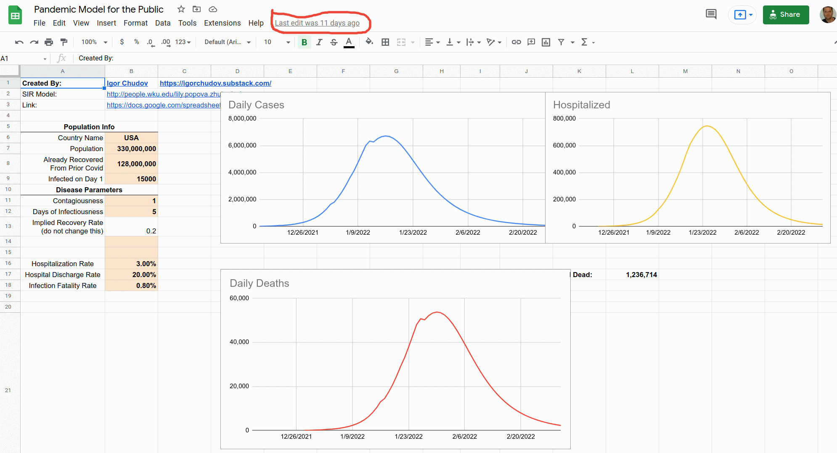Open the more formats 123 dropdown

(183, 42)
